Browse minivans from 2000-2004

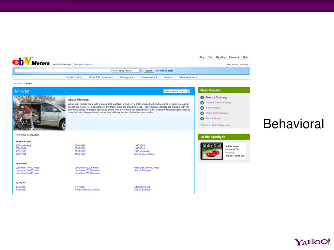click(x=21, y=148)
